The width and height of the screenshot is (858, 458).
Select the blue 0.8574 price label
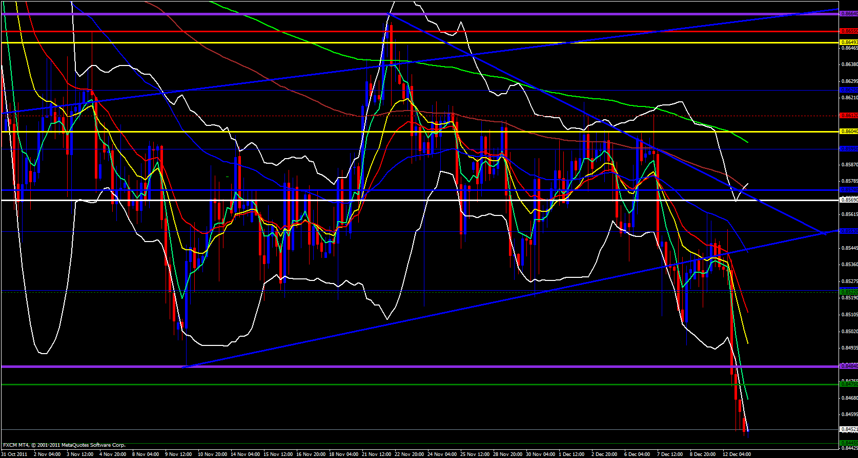click(x=848, y=190)
